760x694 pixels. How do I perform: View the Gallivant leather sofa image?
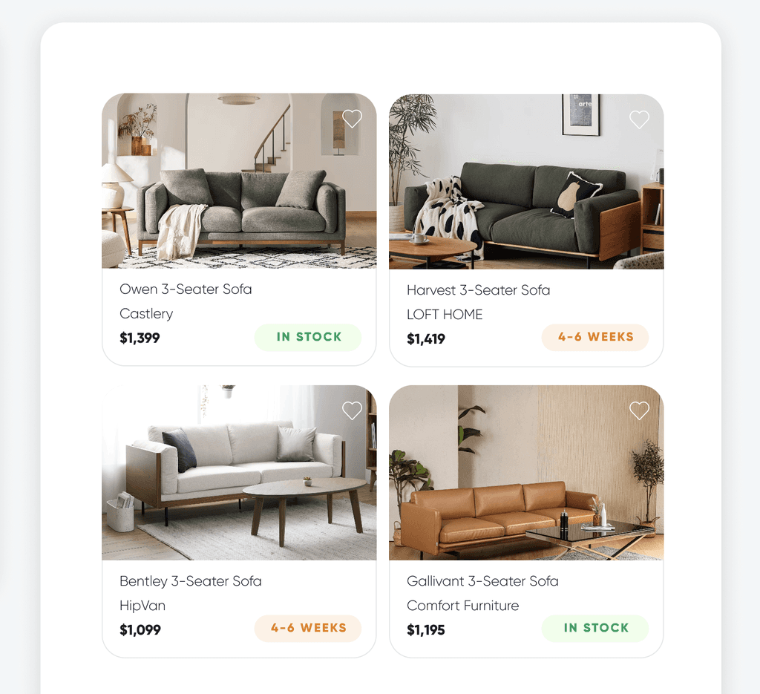526,473
